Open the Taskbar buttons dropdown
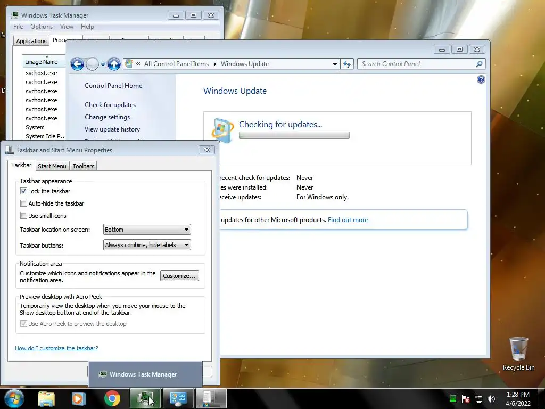545x409 pixels. coord(147,245)
